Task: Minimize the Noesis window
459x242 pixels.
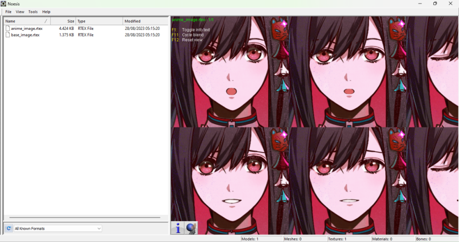Action: (420, 4)
